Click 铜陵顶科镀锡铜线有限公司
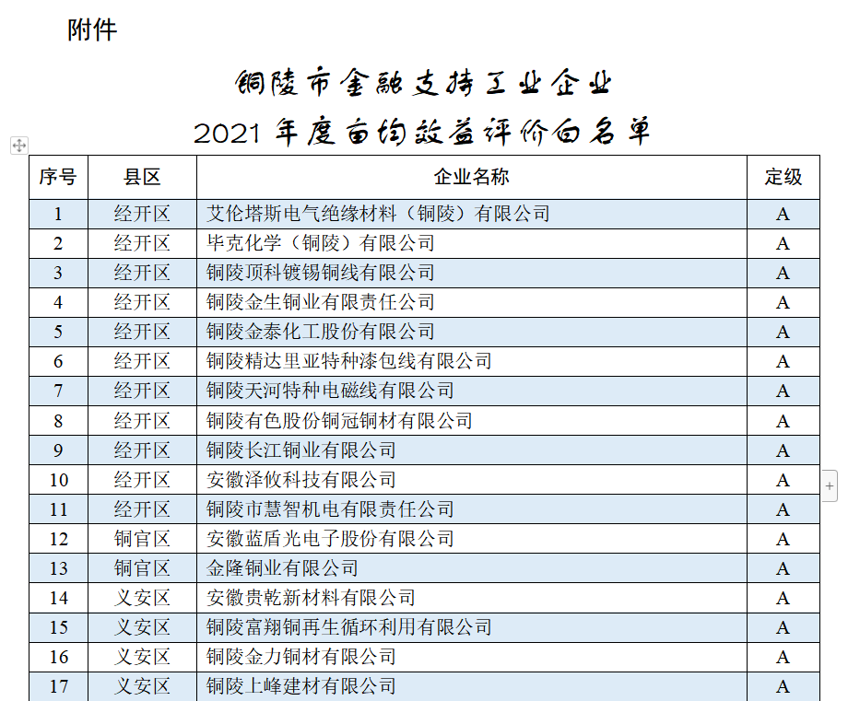The width and height of the screenshot is (848, 701). [320, 273]
